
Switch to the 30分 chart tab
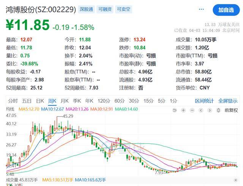pos(134,101)
